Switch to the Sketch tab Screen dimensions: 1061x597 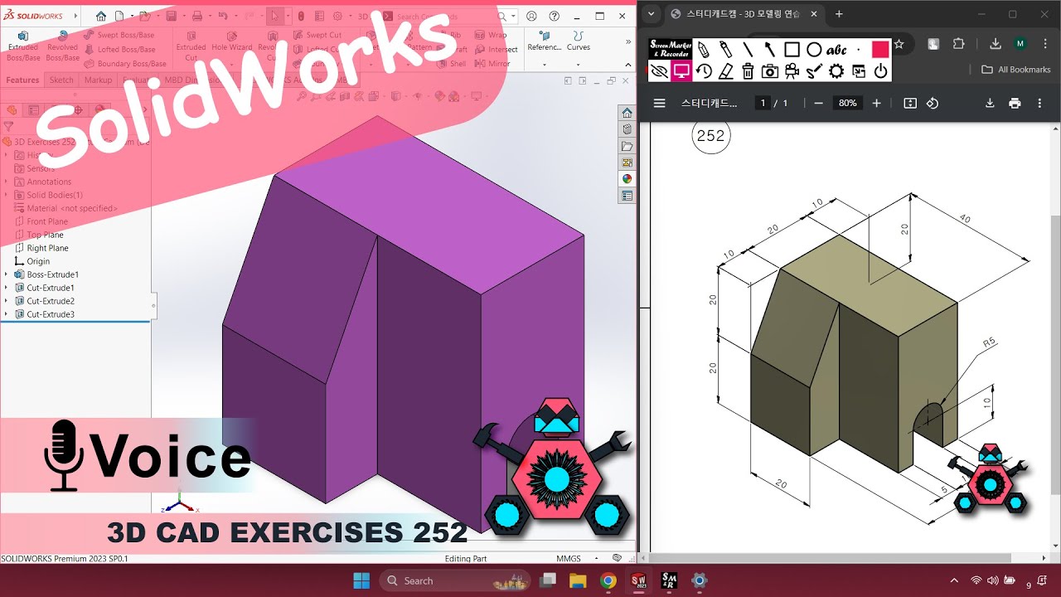(x=61, y=80)
